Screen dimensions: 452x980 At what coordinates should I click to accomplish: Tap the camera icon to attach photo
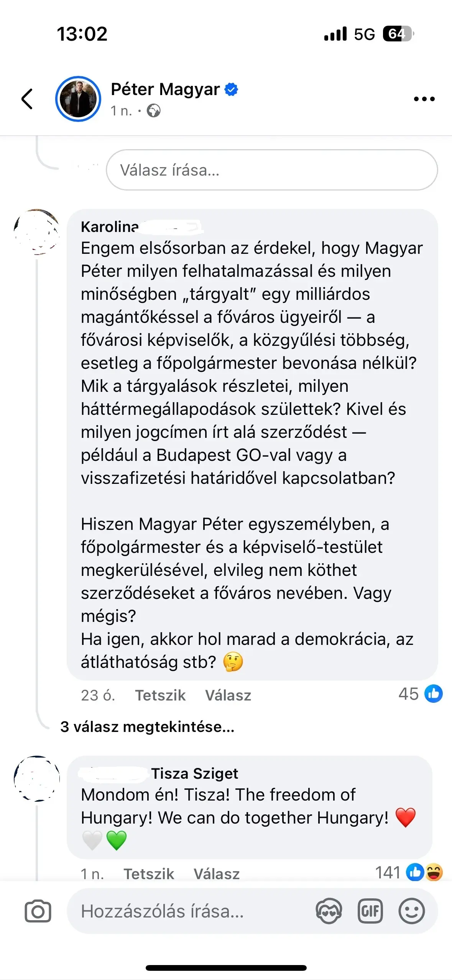[x=38, y=911]
